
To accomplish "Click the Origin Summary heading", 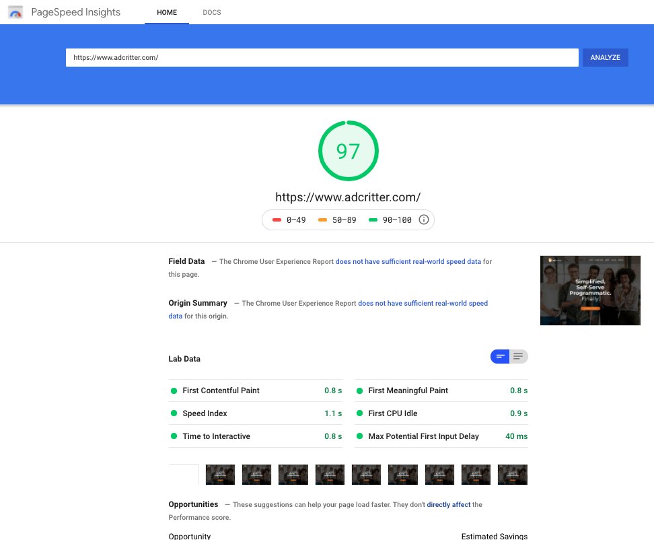I will point(198,303).
